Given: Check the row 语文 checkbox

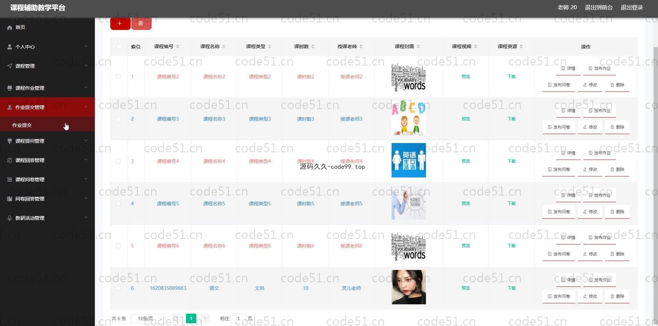Looking at the screenshot, I should 118,288.
